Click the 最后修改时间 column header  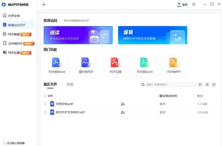[x=168, y=96]
